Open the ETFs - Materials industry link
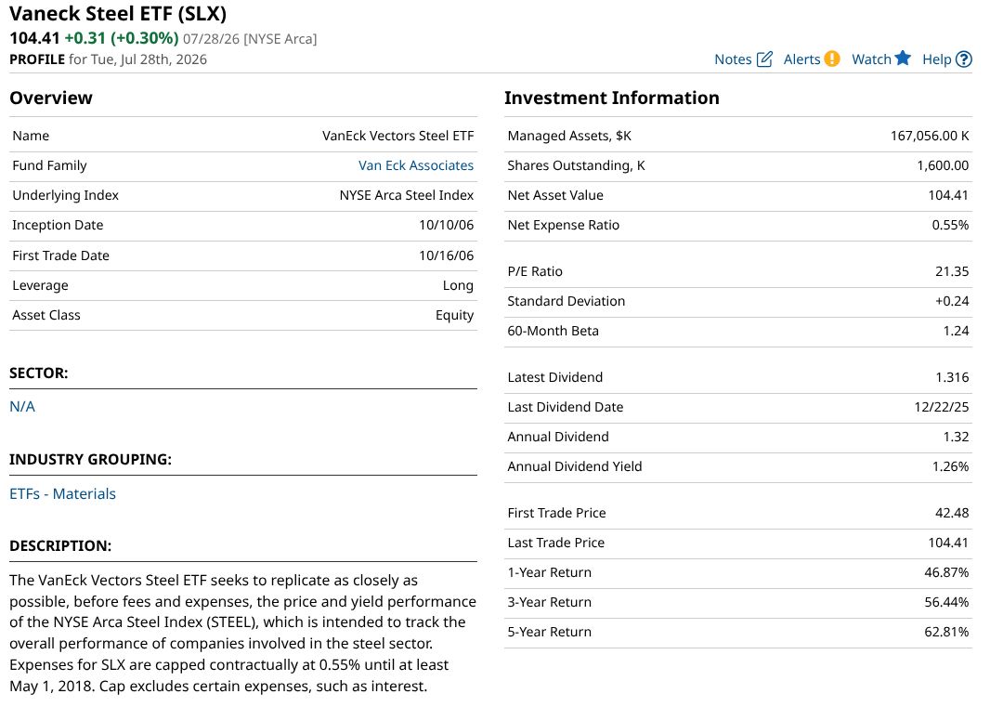990x707 pixels. pyautogui.click(x=62, y=494)
